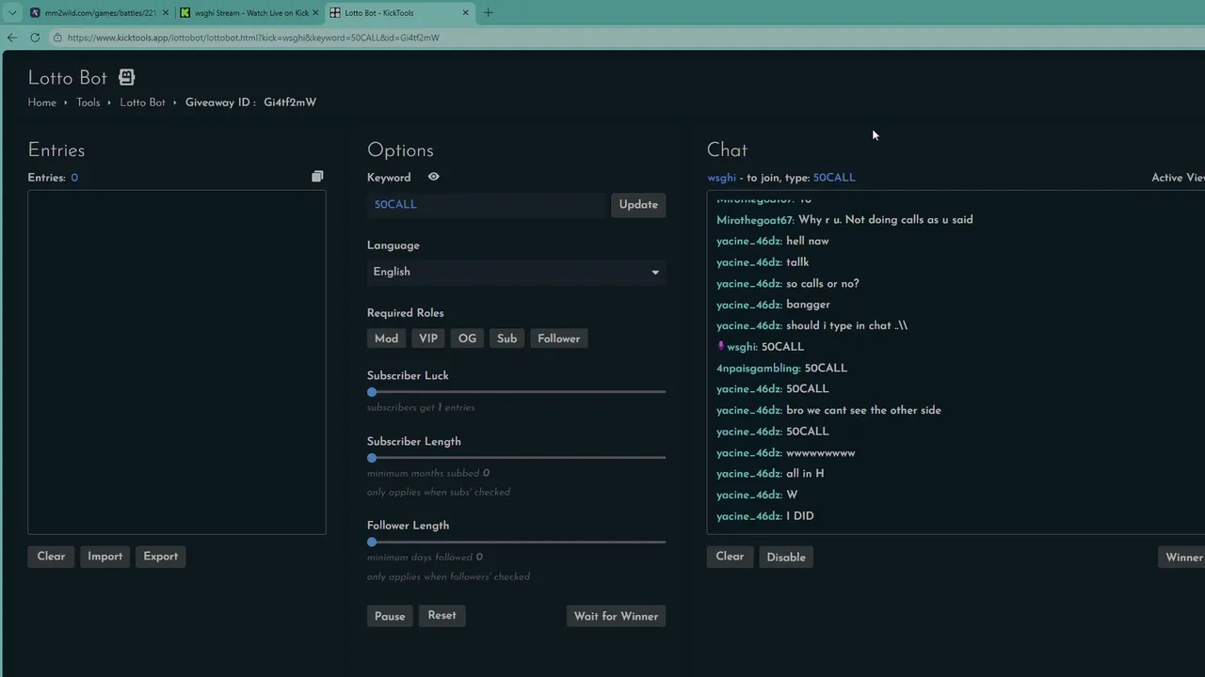Viewport: 1205px width, 677px height.
Task: Click the Wait for Winner button
Action: click(x=616, y=617)
